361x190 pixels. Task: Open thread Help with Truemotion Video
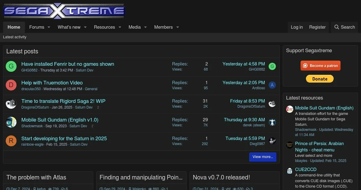click(x=52, y=83)
